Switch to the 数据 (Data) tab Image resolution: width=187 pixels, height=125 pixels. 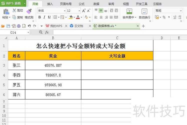click(96, 4)
